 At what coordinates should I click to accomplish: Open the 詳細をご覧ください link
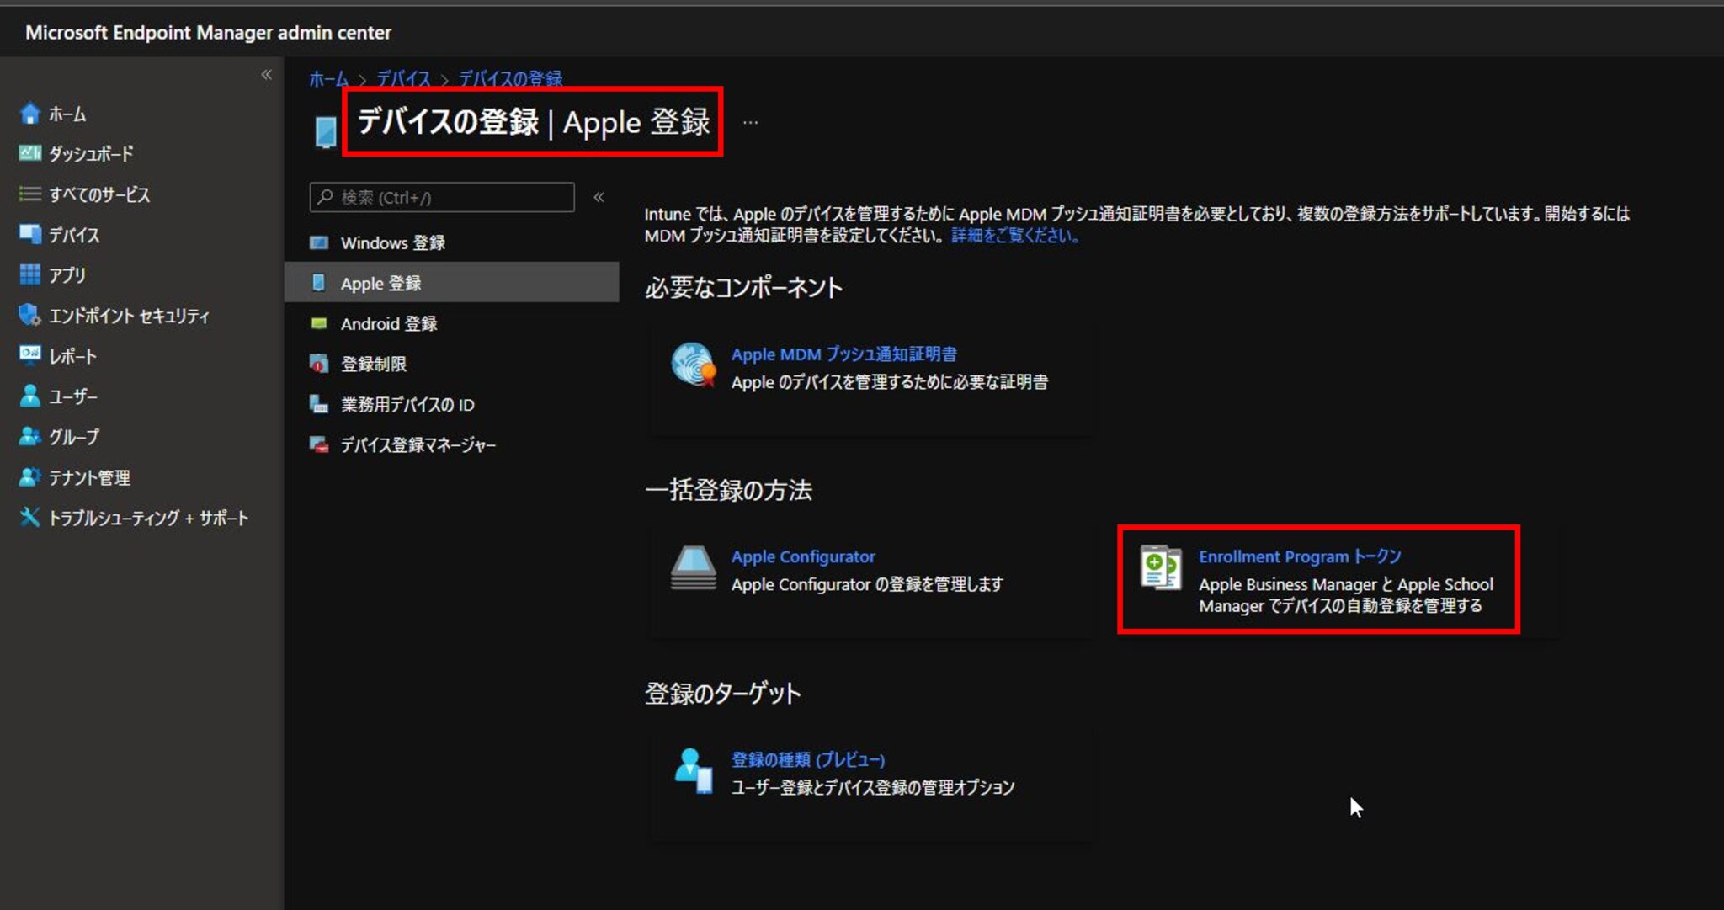click(x=1014, y=236)
